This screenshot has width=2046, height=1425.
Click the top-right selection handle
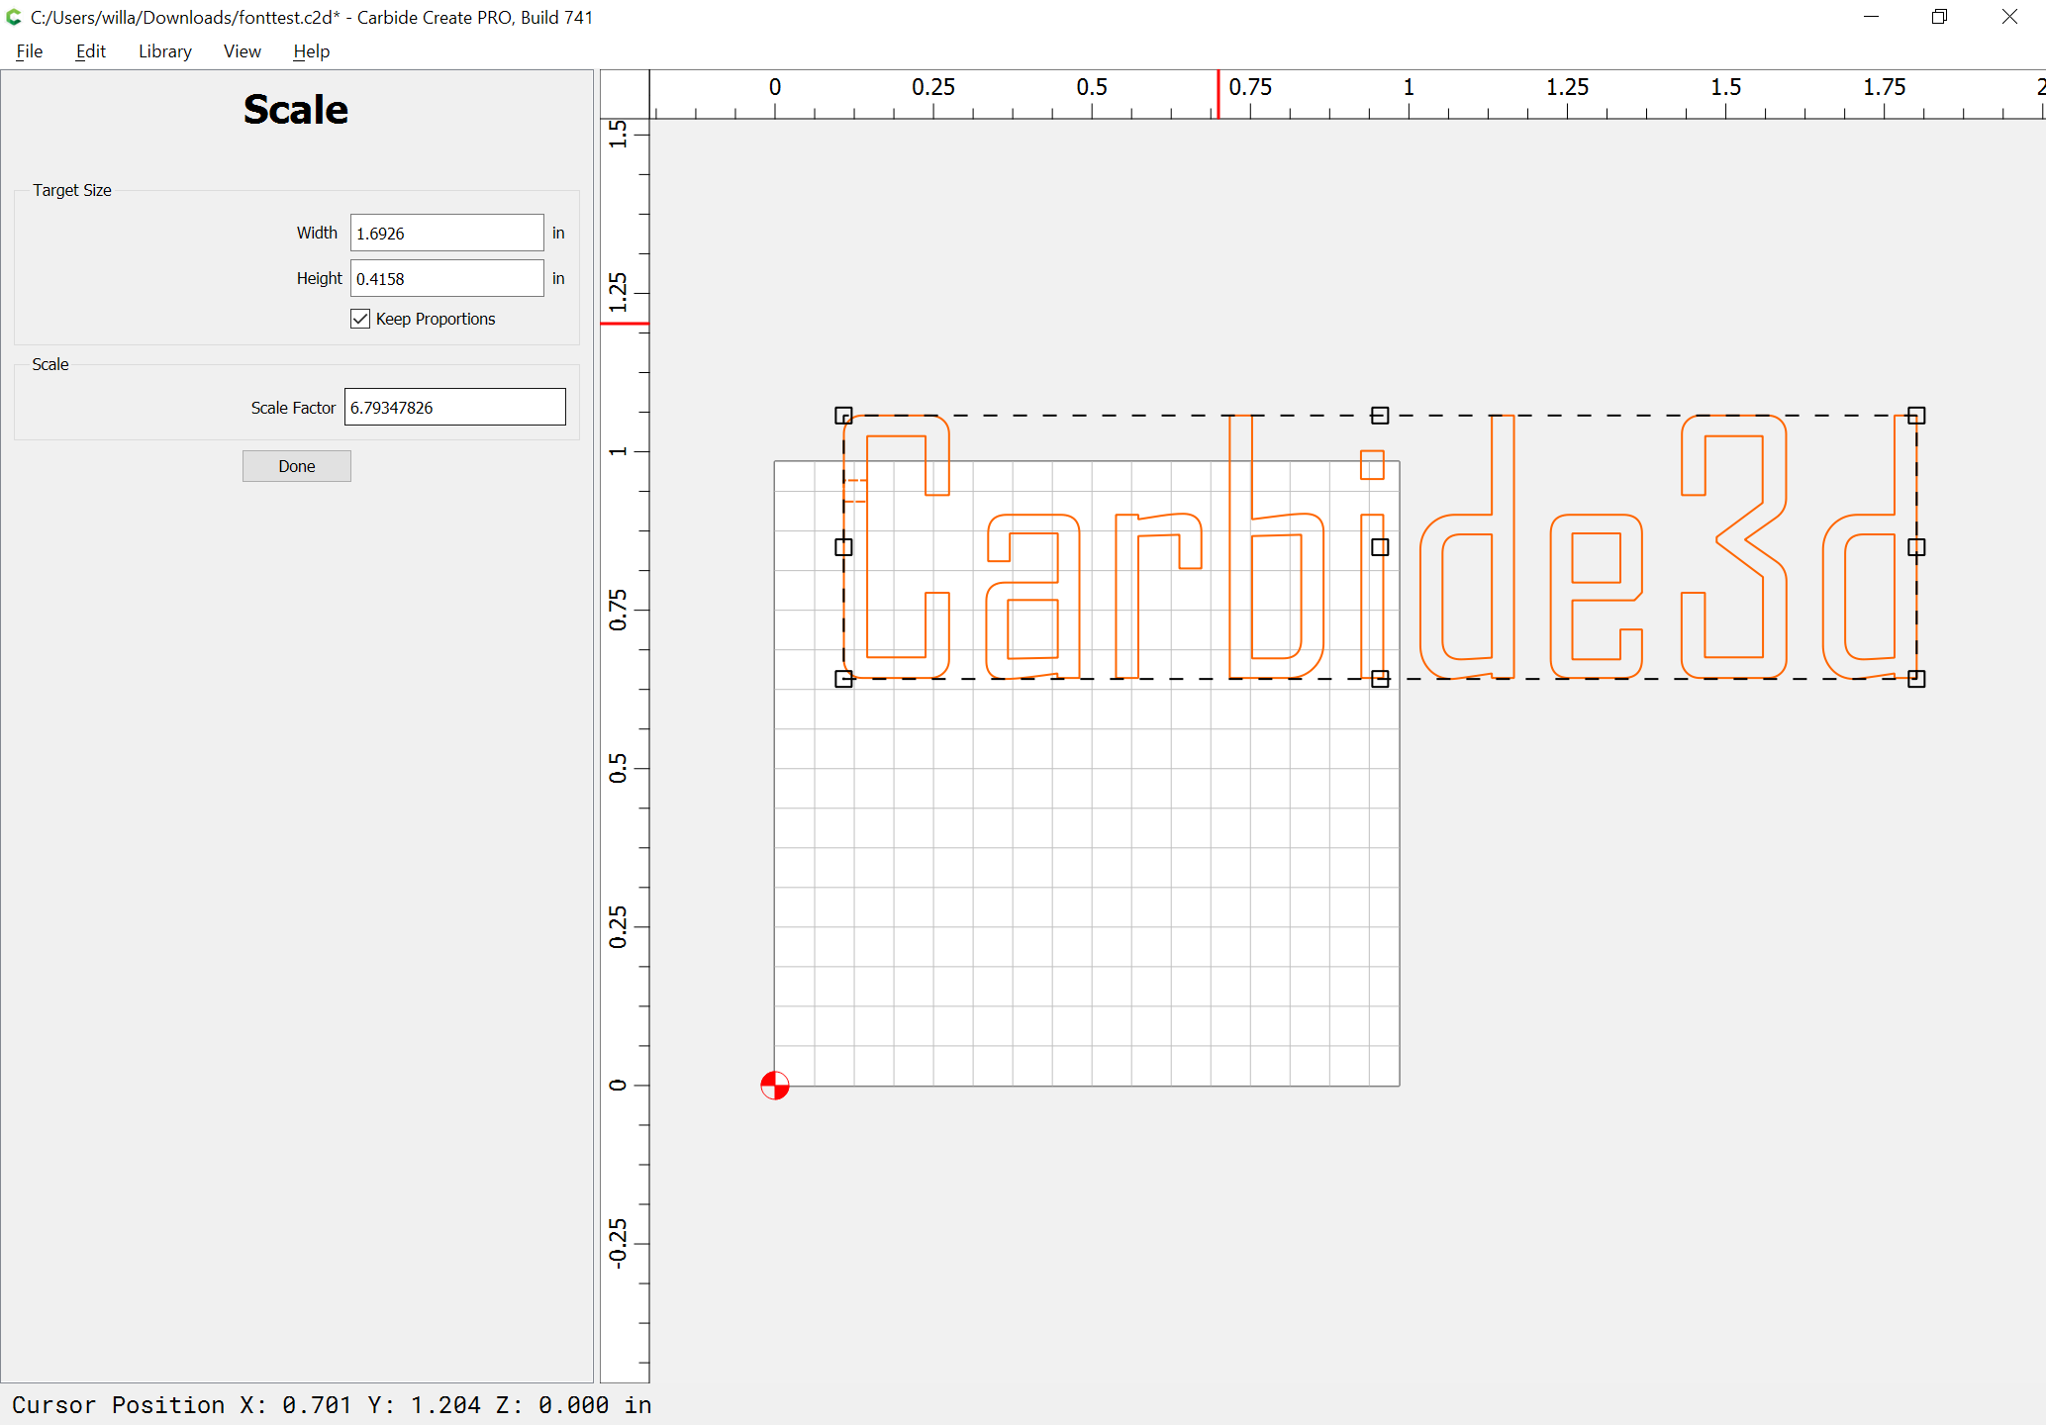click(1916, 416)
